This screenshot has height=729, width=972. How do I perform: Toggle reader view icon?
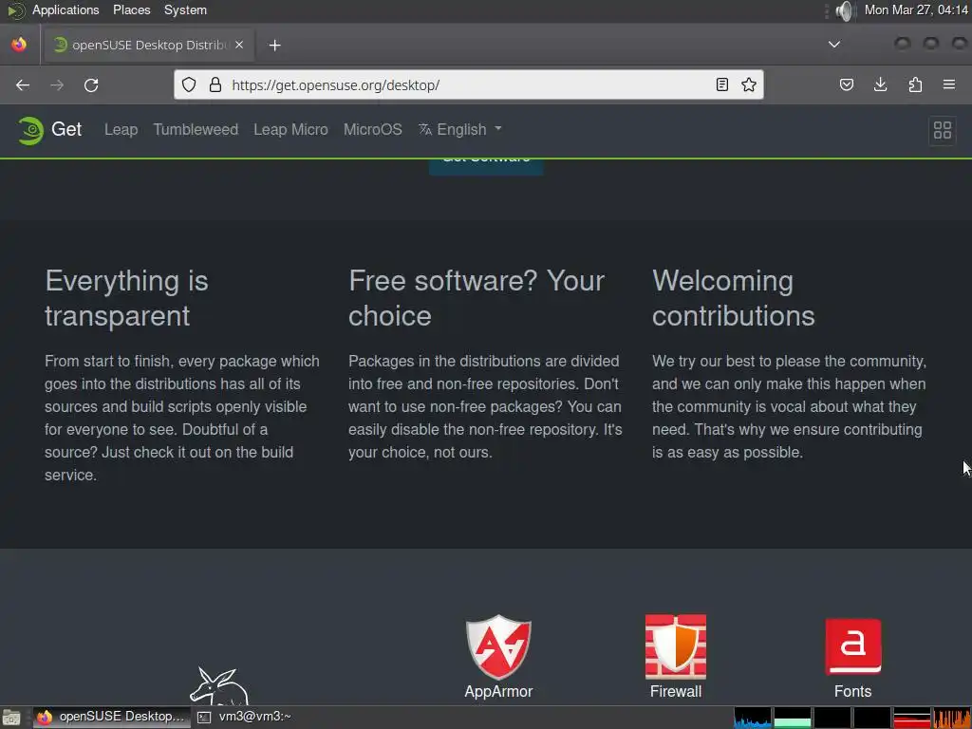click(721, 84)
